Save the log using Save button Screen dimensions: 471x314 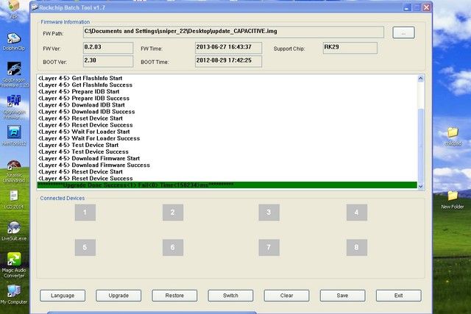point(342,296)
